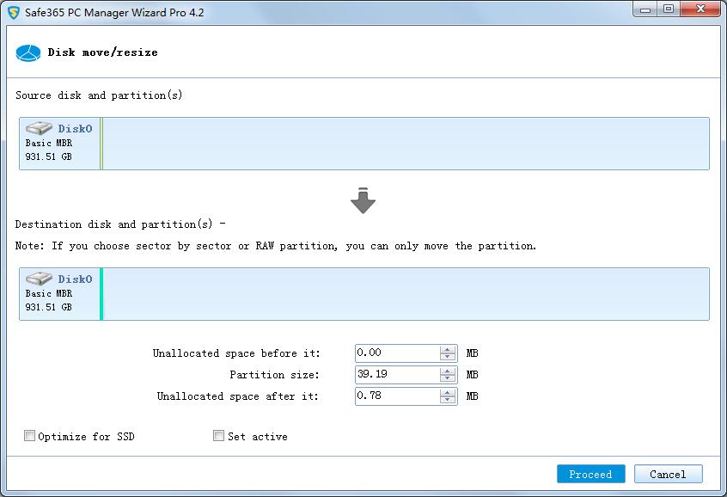Decrease unallocated space before value
Screen dimensions: 727x497
[x=448, y=357]
